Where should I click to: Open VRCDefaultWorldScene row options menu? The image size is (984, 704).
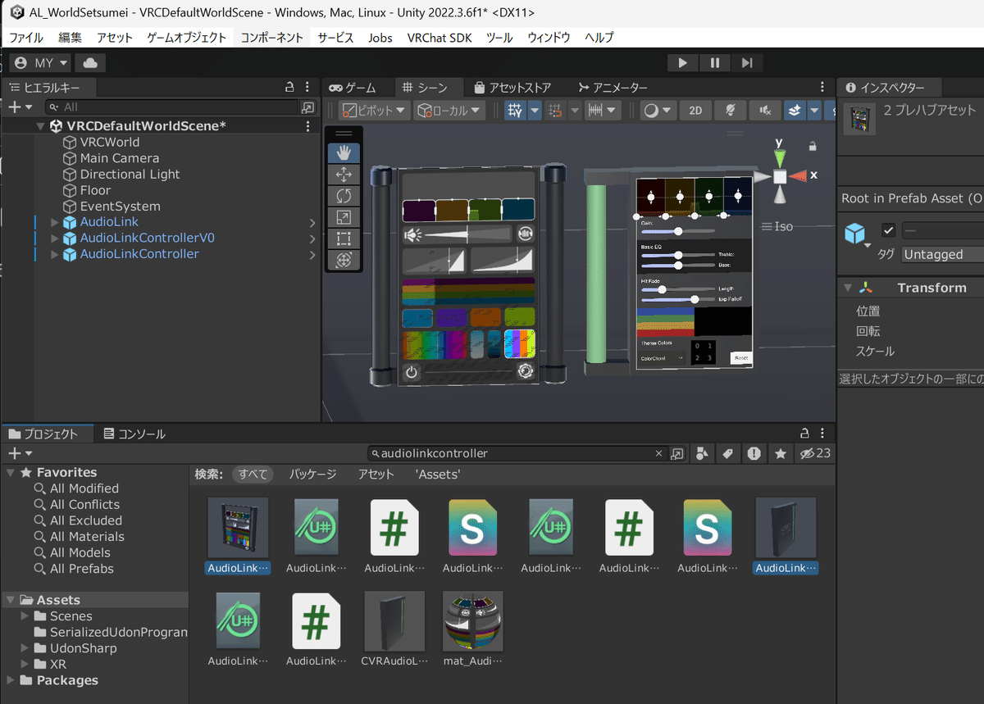click(x=307, y=126)
